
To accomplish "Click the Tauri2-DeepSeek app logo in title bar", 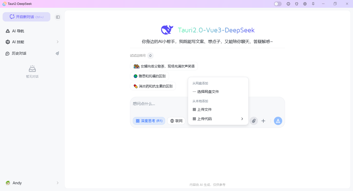I will pyautogui.click(x=4, y=4).
